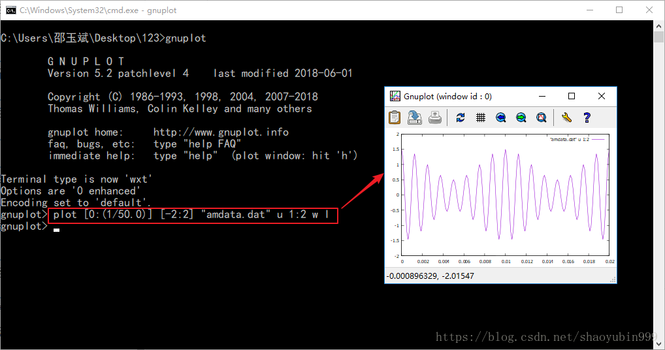This screenshot has width=665, height=350.
Task: Open the cmd.exe system menu icon
Action: 10,10
